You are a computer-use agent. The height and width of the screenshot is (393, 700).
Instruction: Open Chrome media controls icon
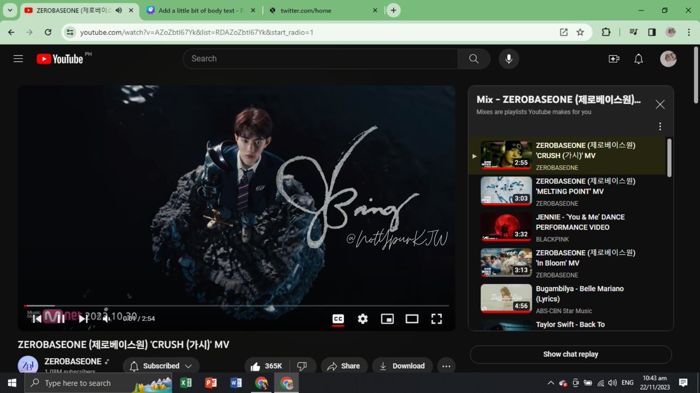coord(634,33)
